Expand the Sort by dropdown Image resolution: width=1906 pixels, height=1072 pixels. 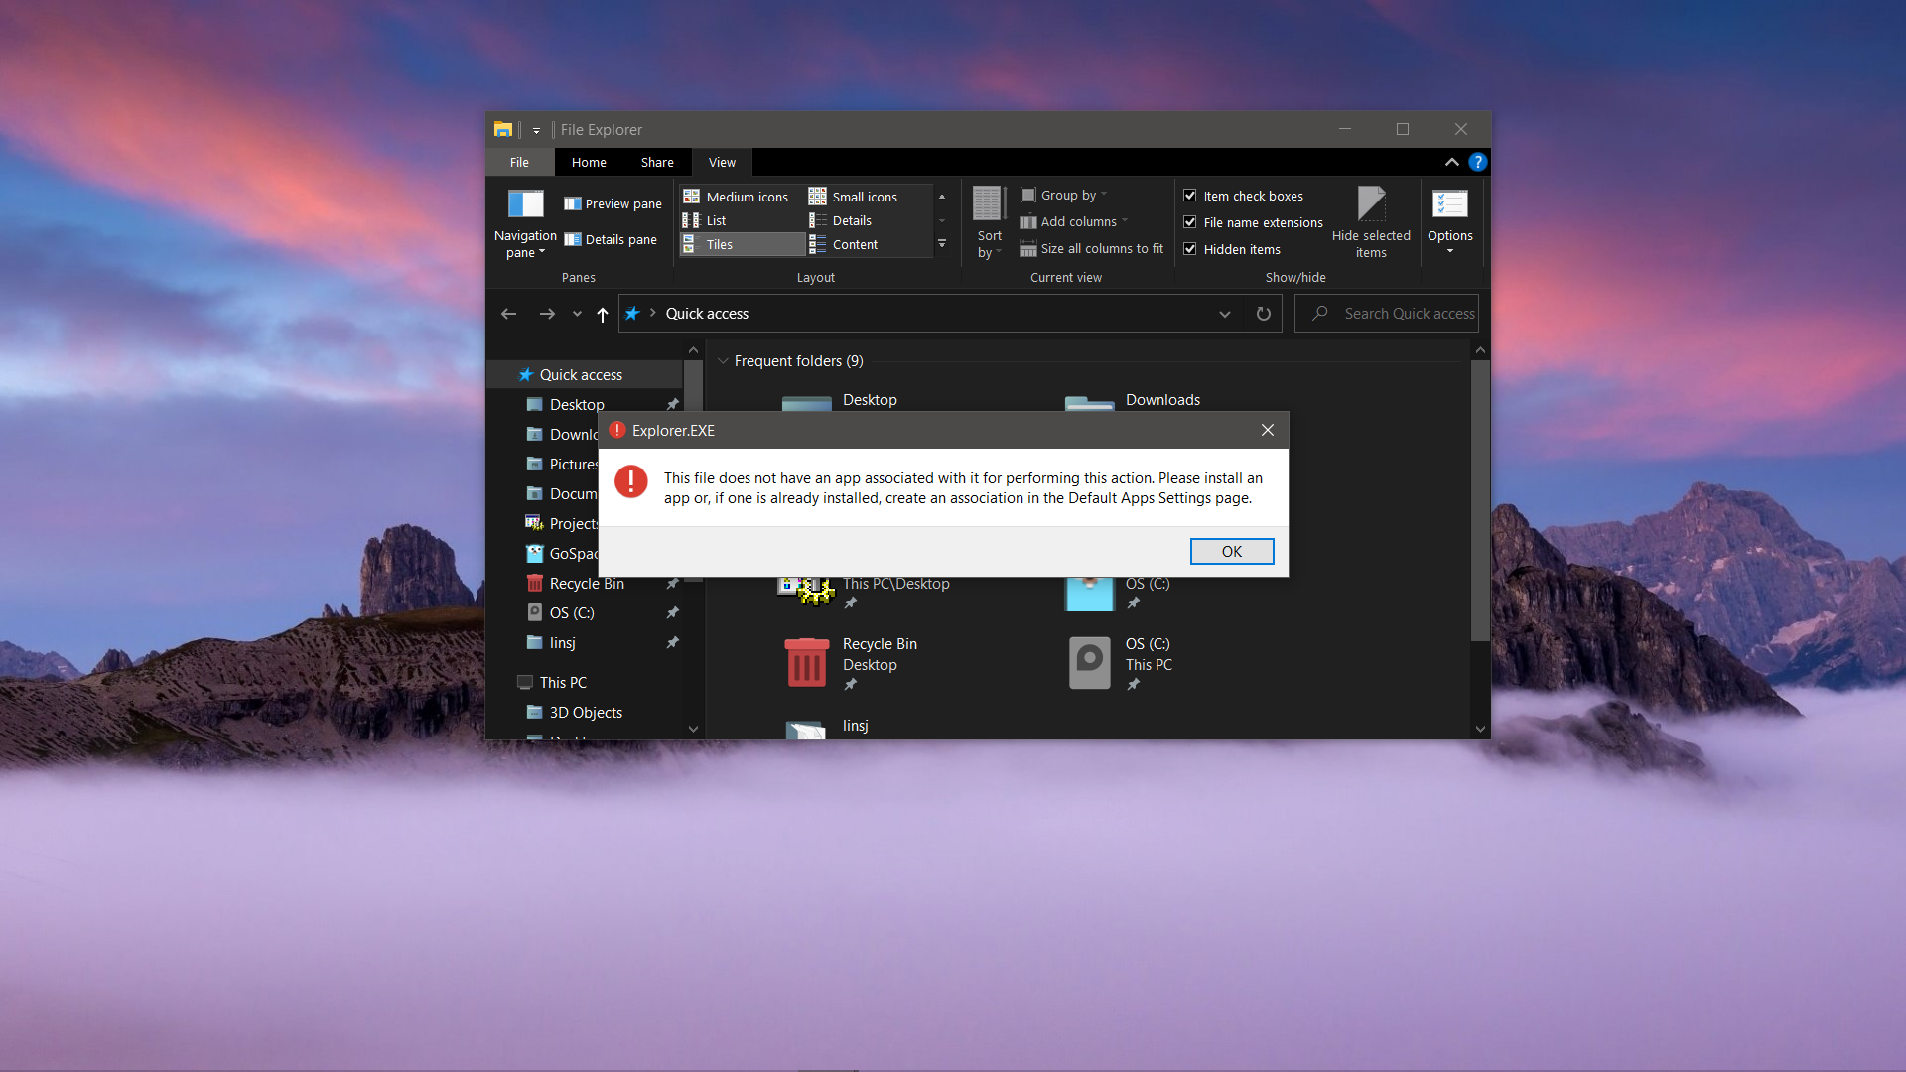[989, 243]
